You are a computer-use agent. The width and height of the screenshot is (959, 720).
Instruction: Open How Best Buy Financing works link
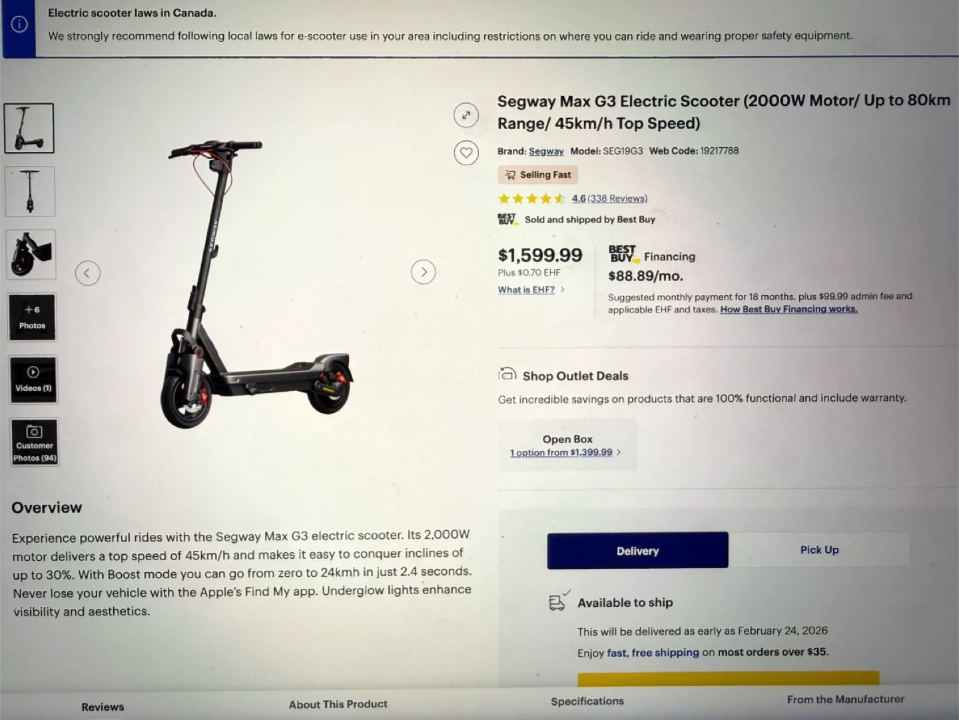coord(789,309)
